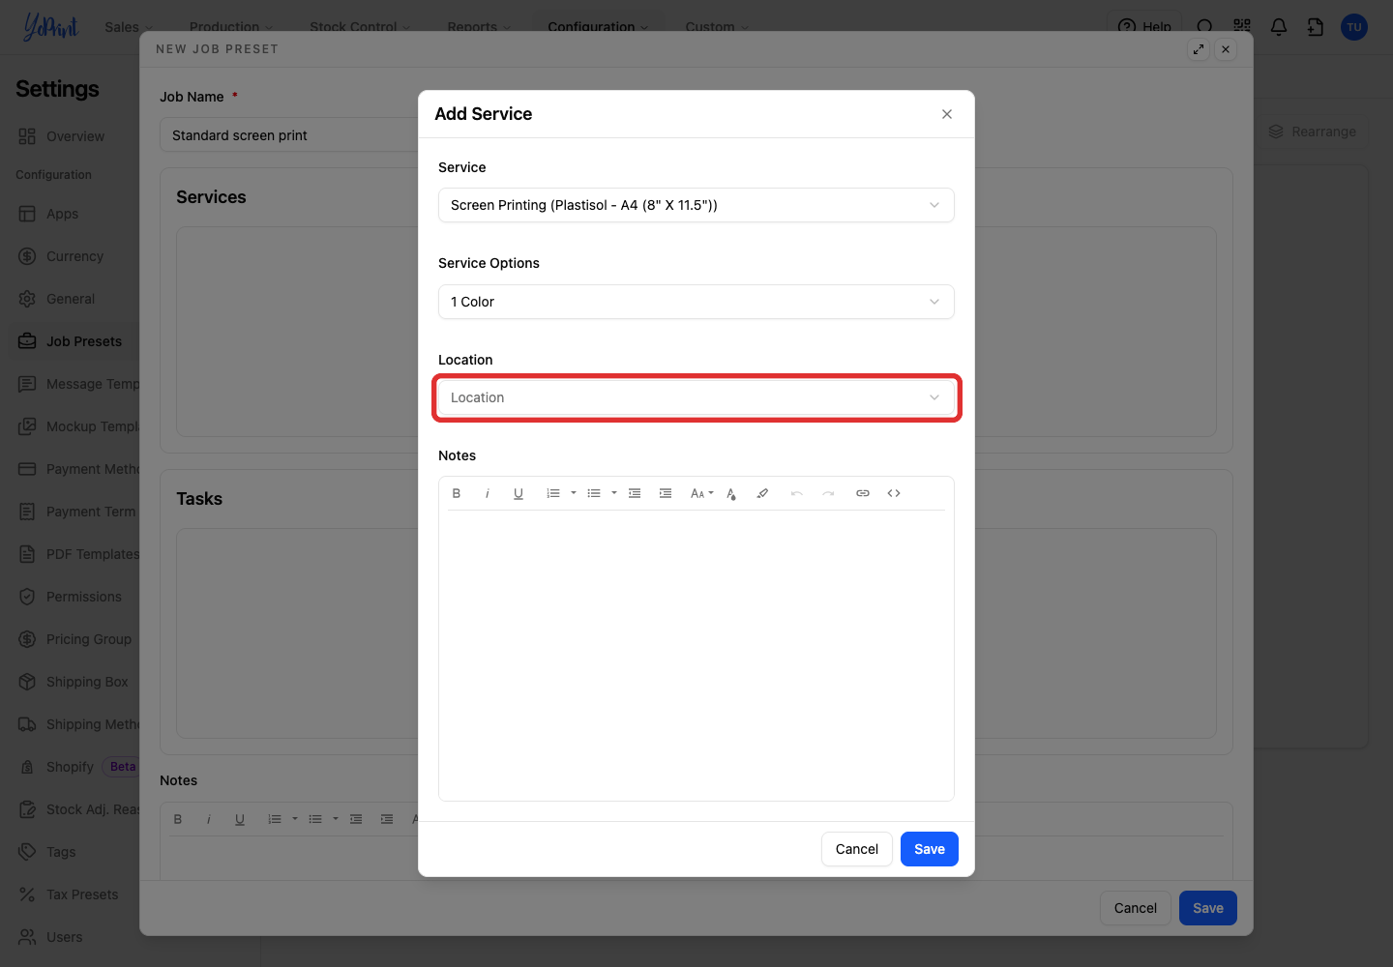
Task: Cancel the New Job Preset panel
Action: pos(1136,908)
